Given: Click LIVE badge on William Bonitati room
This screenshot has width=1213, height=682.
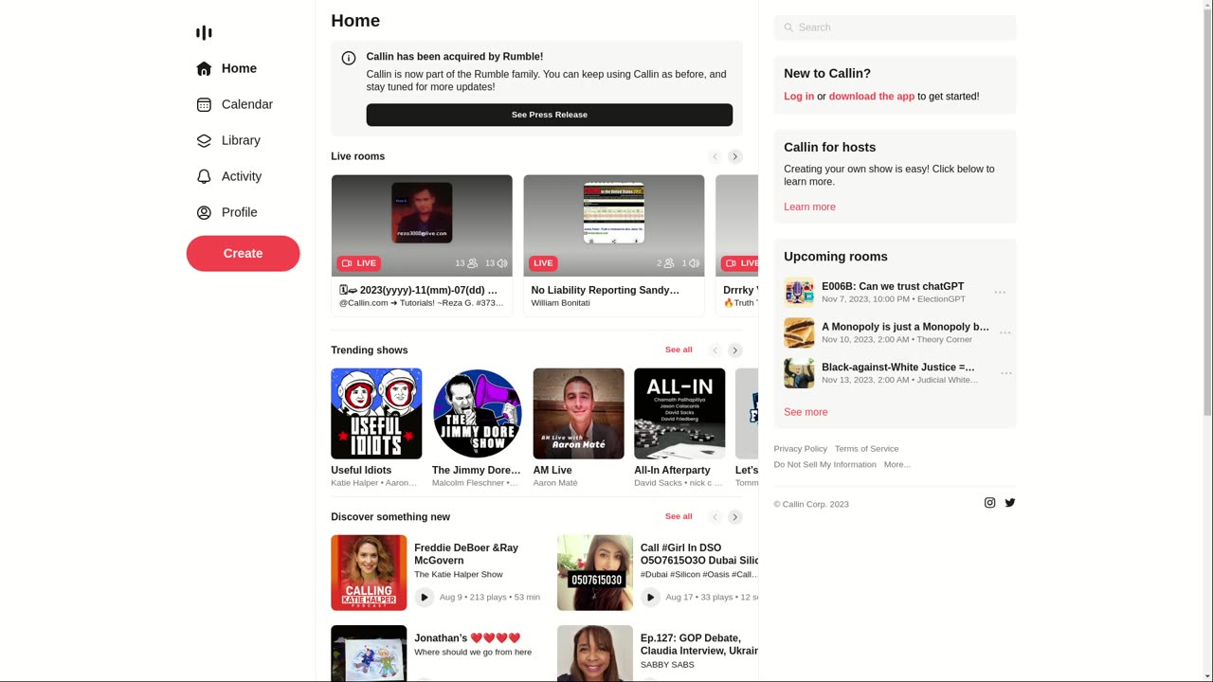Looking at the screenshot, I should point(543,263).
